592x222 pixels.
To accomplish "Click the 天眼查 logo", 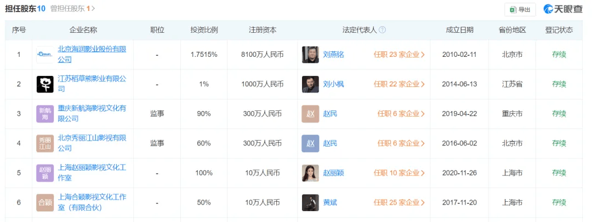I will (563, 9).
